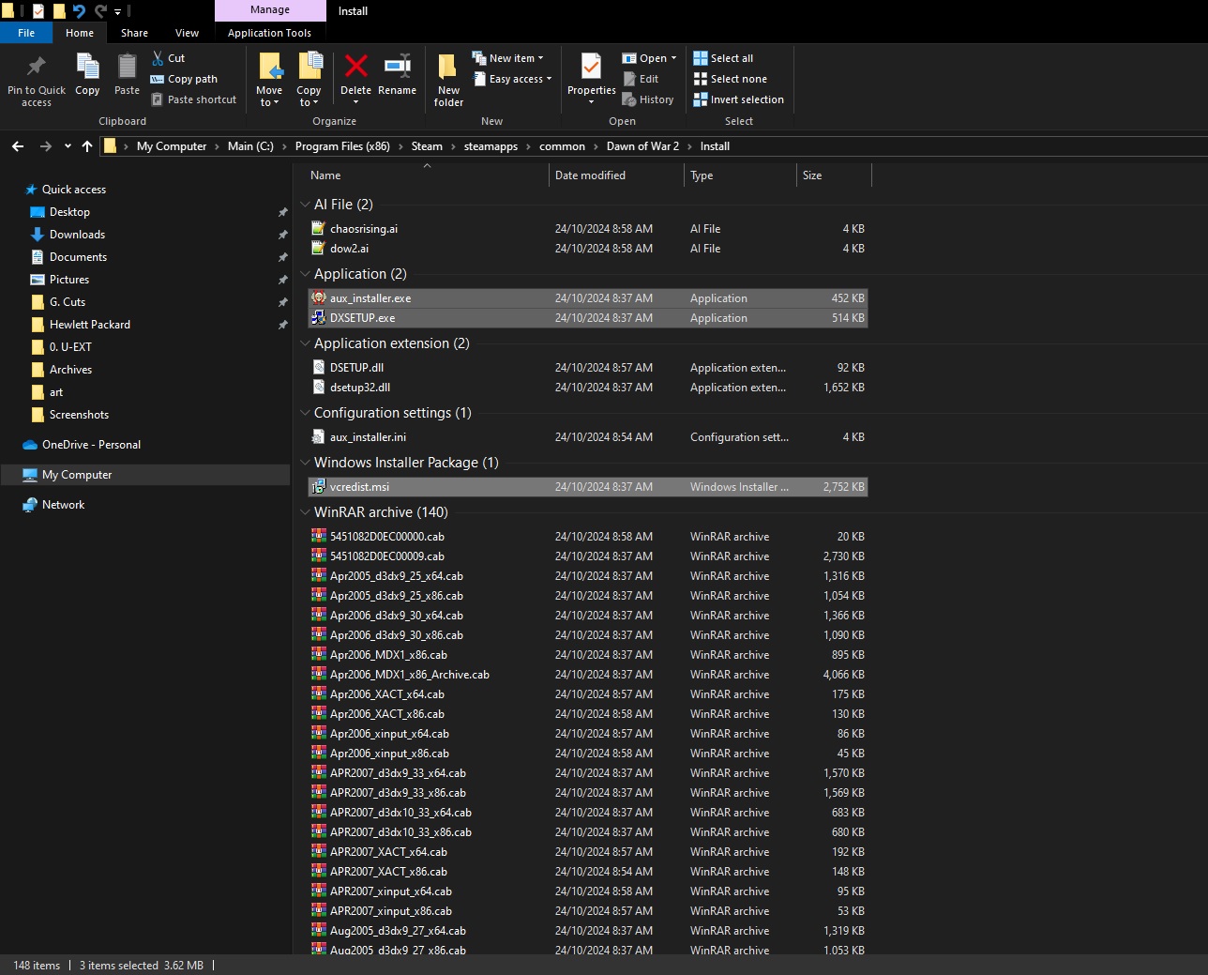Select the dsetup32.dll file
1208x975 pixels.
[x=588, y=388]
